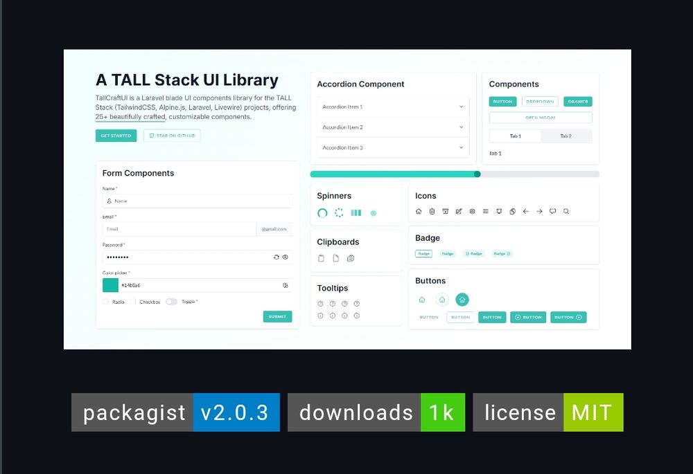Click the left arrow icon
The width and height of the screenshot is (693, 474).
click(525, 211)
